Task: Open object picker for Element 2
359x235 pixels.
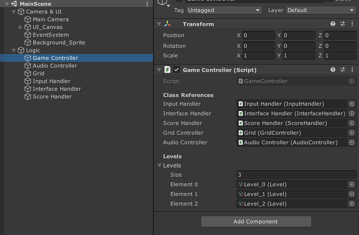Action: (352, 204)
